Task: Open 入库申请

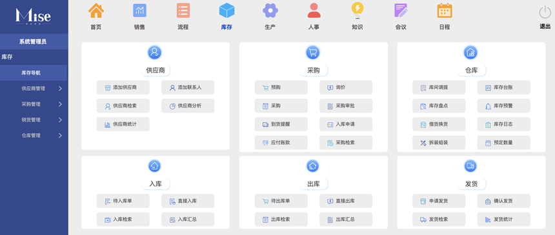Action: [x=346, y=124]
